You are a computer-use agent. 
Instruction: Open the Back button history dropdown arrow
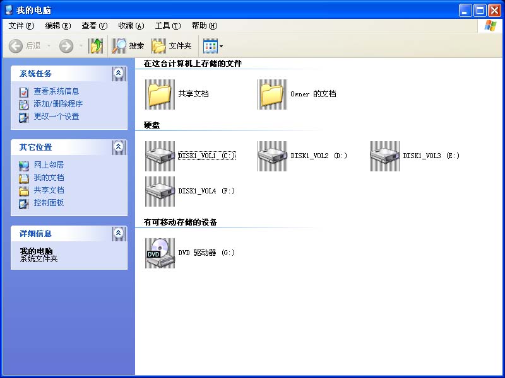tap(49, 46)
